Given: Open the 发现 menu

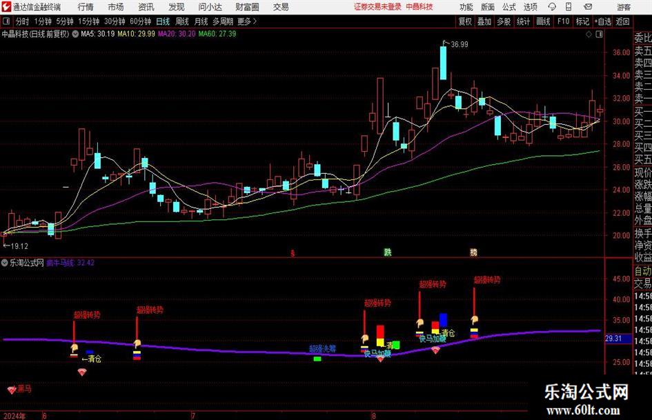Looking at the screenshot, I should (x=177, y=7).
